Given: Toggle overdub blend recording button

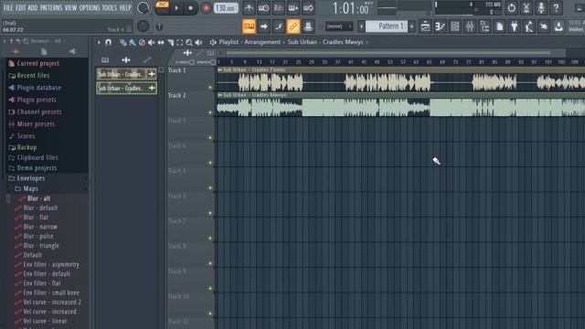Looking at the screenshot, I should tap(293, 8).
